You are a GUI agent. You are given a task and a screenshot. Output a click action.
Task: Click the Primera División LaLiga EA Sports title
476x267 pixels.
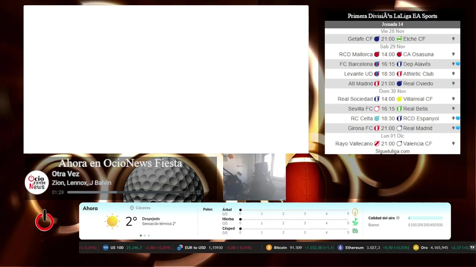392,16
